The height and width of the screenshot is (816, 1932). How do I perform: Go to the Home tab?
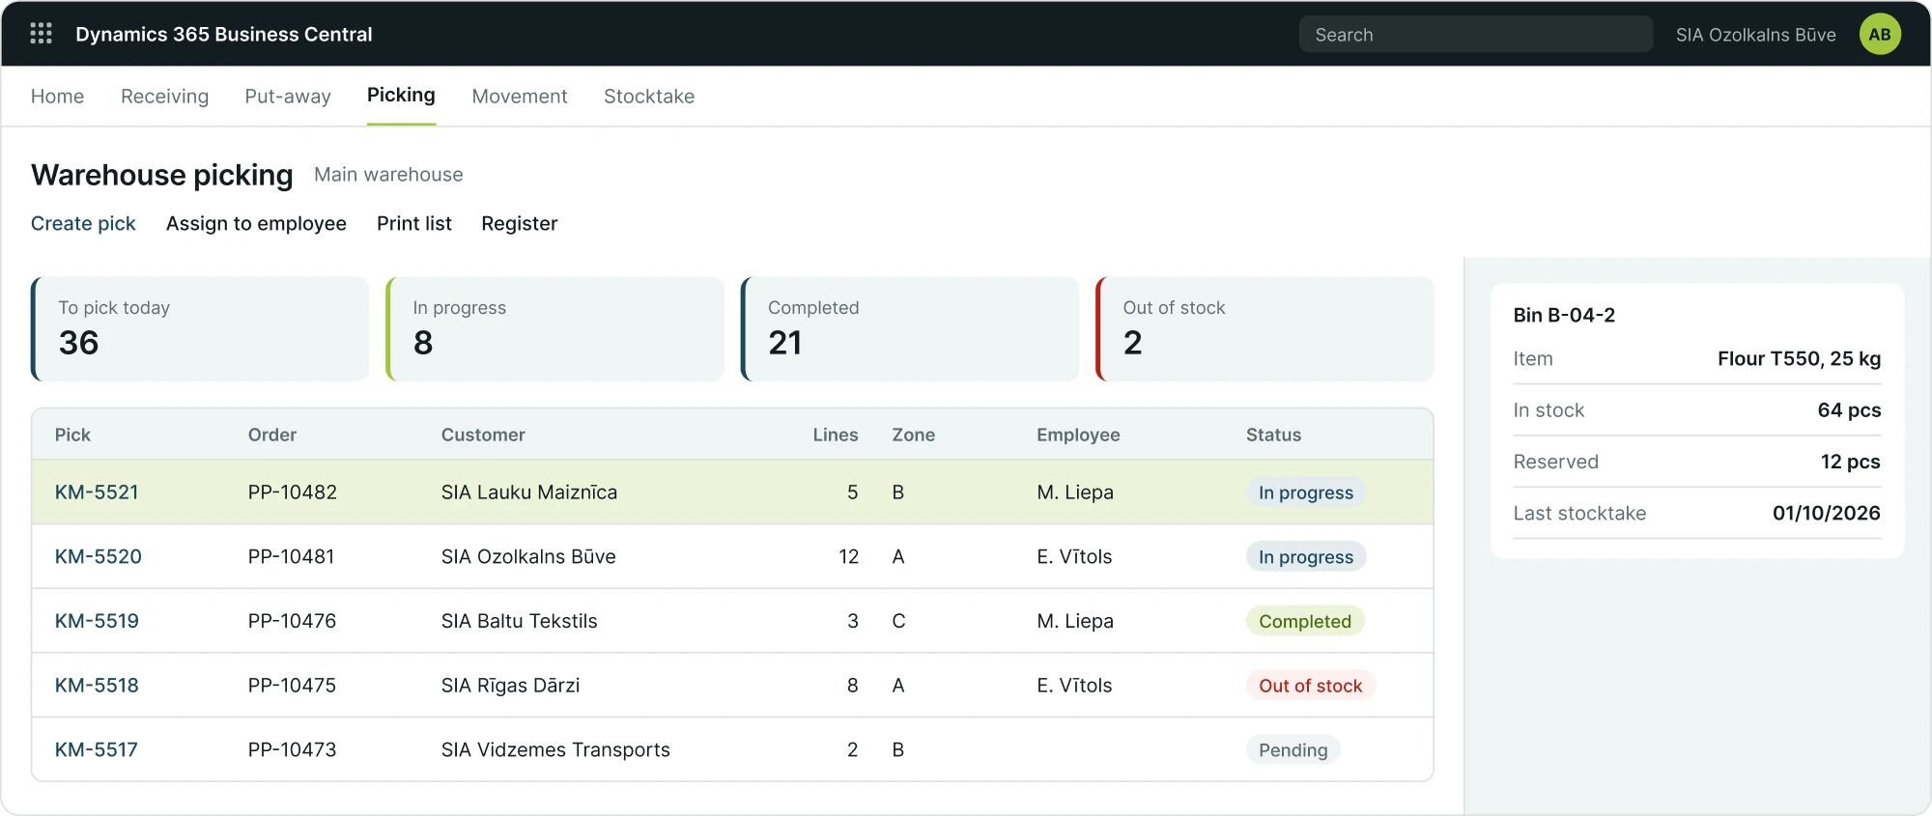click(x=57, y=97)
